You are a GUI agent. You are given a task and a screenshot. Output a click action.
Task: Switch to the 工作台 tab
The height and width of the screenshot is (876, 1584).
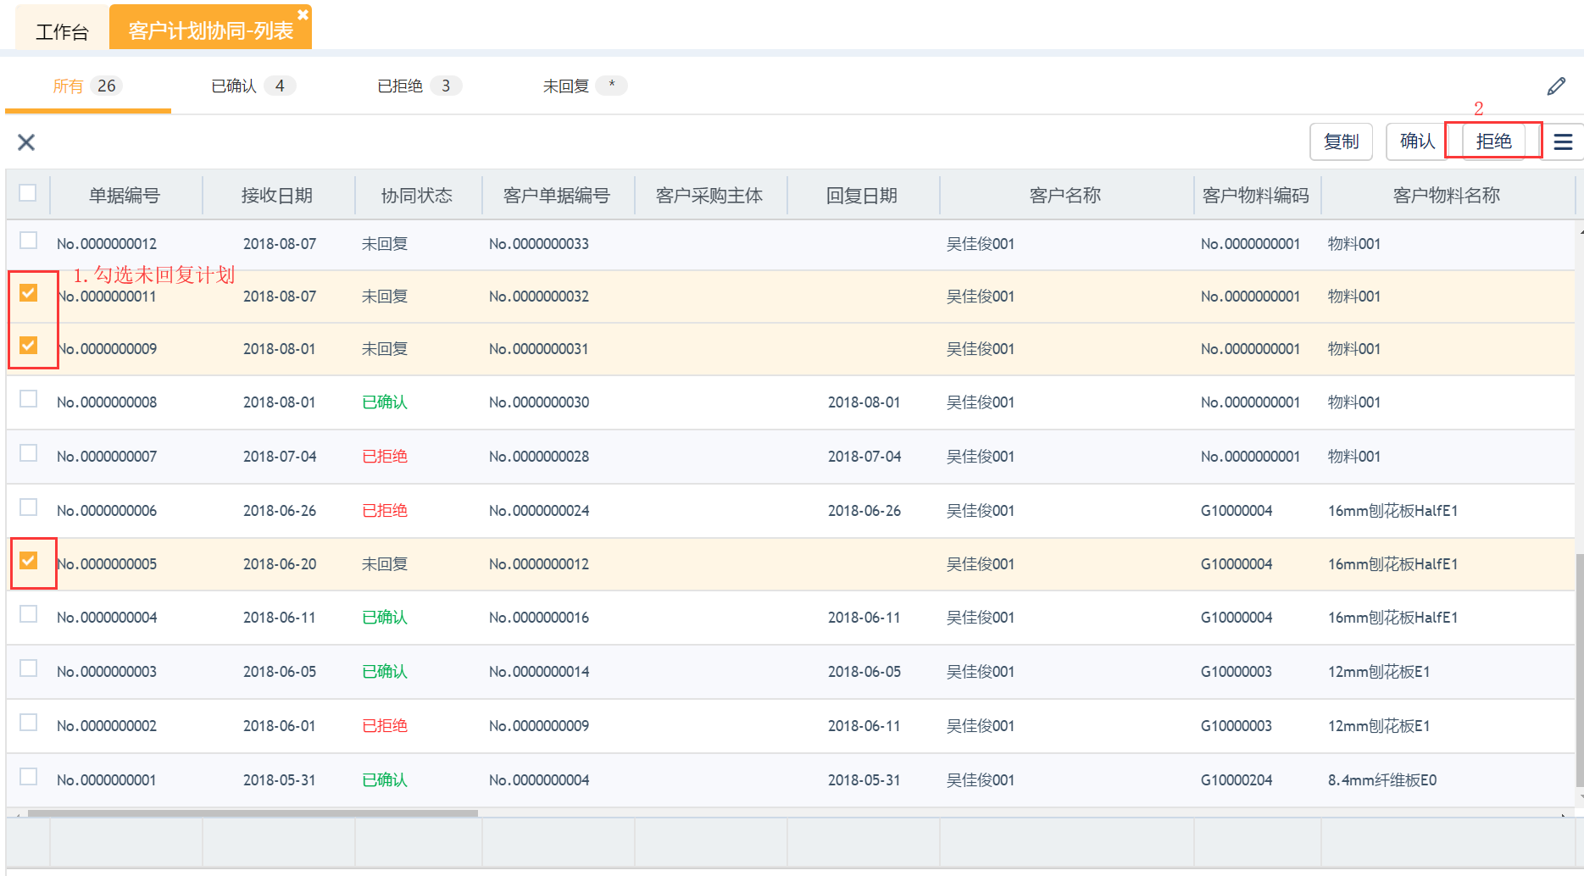point(62,31)
